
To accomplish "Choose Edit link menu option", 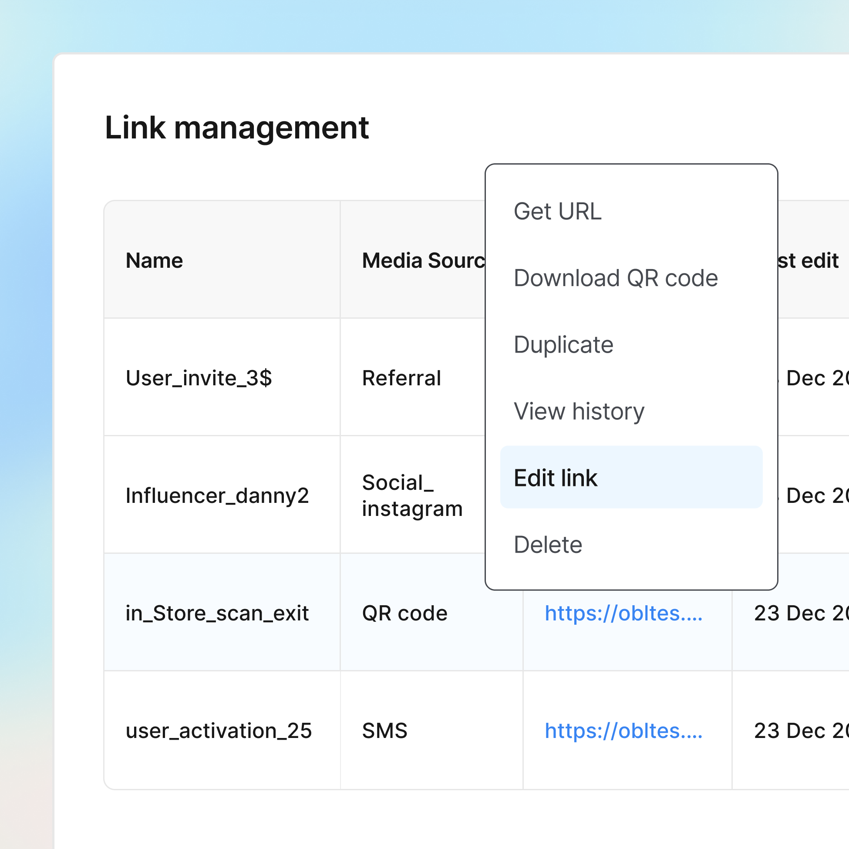I will click(x=631, y=478).
